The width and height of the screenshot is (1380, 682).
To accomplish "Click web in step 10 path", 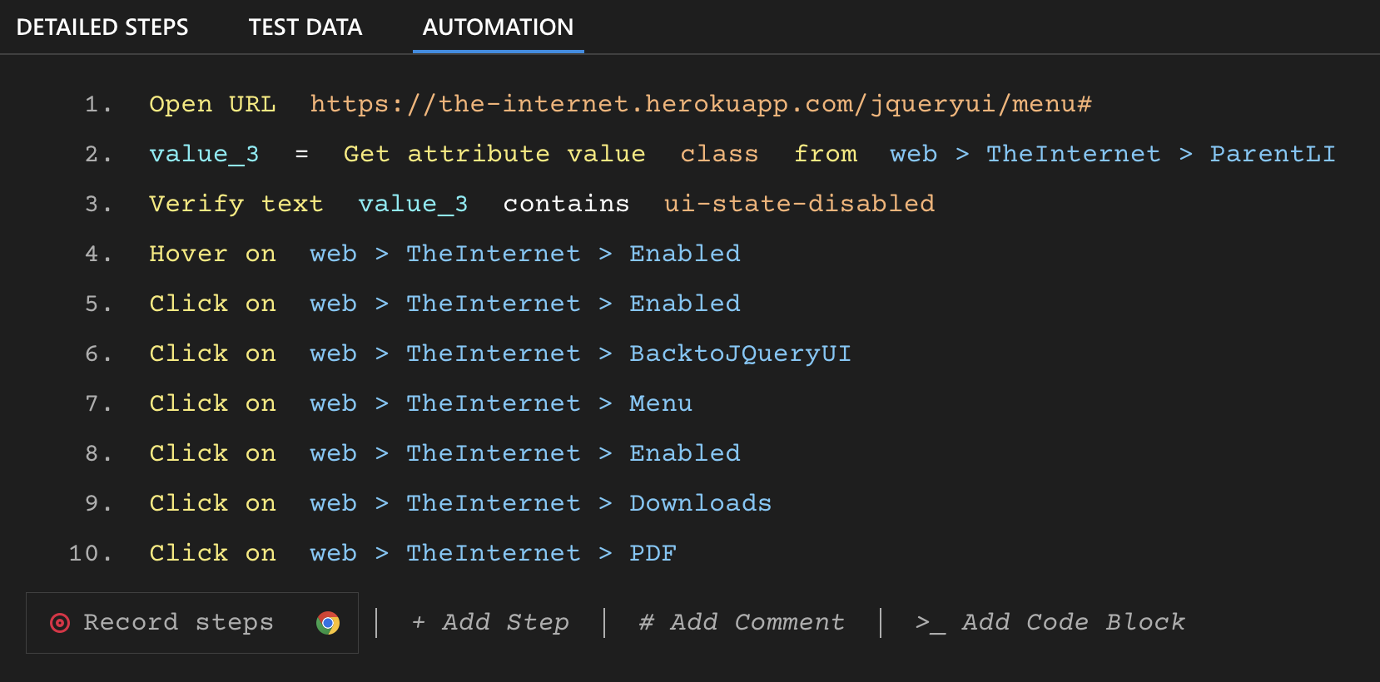I will (333, 553).
